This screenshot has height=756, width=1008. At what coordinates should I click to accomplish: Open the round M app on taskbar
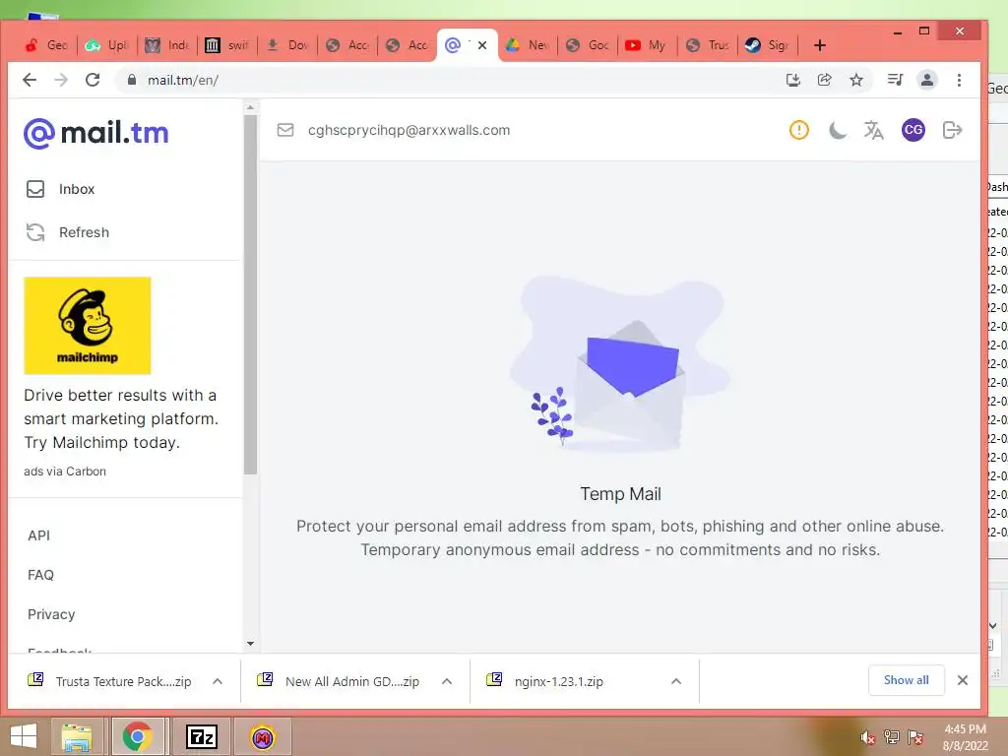point(262,736)
